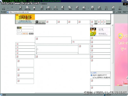Tick the small checkbox in the message box
The image size is (128, 96).
pos(37,49)
